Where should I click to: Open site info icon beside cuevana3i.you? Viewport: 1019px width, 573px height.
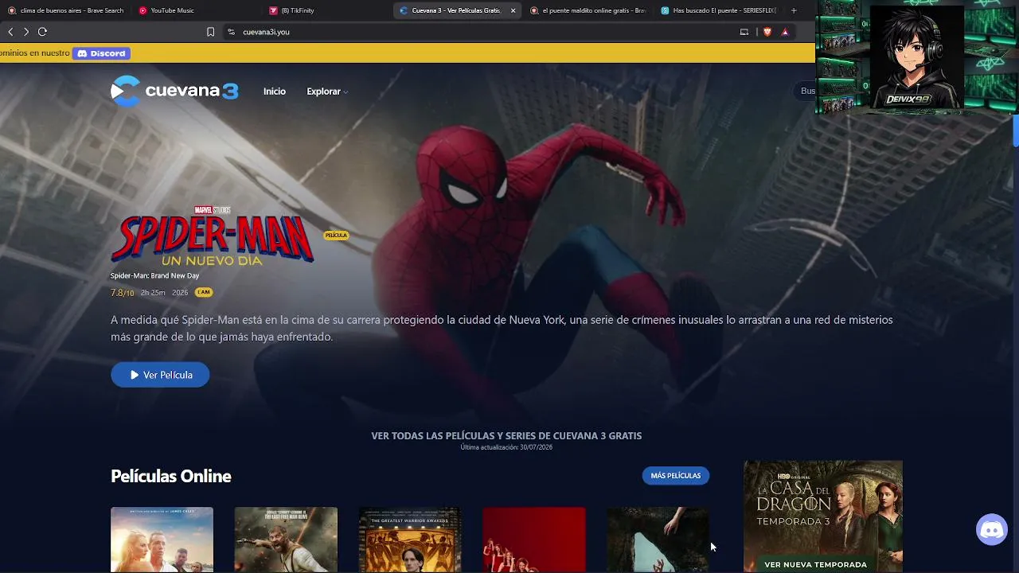click(231, 32)
